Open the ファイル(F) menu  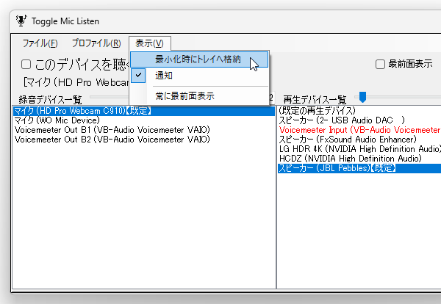(x=40, y=43)
